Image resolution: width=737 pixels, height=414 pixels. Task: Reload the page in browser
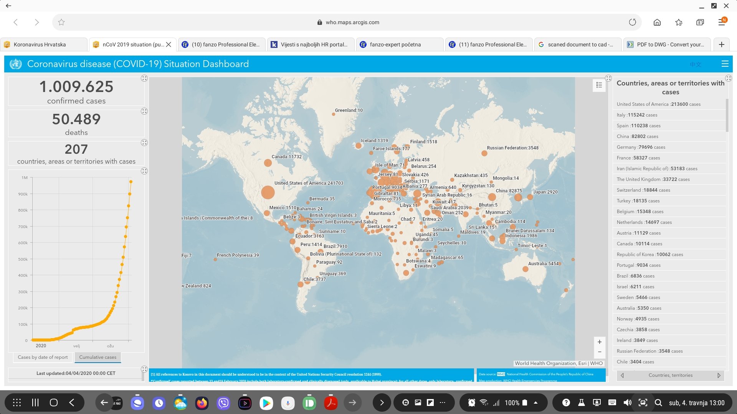632,22
